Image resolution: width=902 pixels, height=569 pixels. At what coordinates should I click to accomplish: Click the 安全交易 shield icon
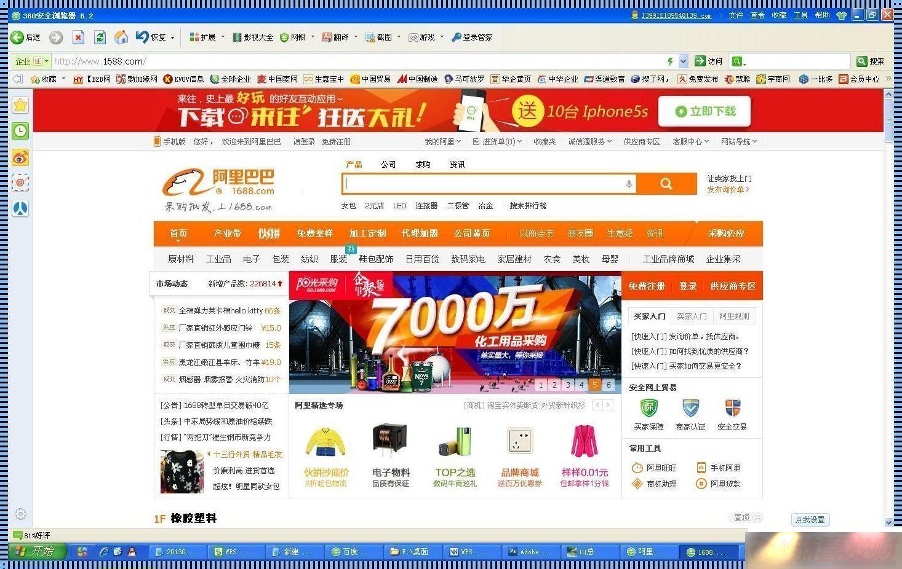point(732,408)
